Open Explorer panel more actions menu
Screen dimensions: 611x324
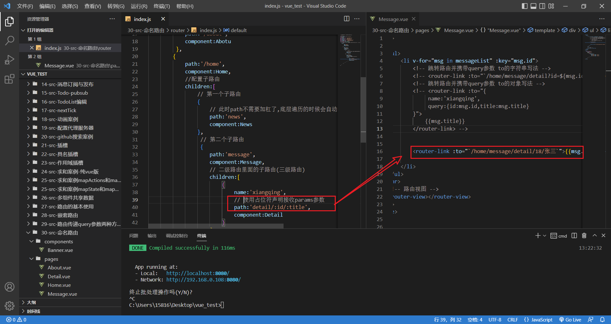(x=112, y=19)
